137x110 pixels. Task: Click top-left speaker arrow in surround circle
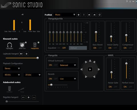pyautogui.click(x=86, y=62)
